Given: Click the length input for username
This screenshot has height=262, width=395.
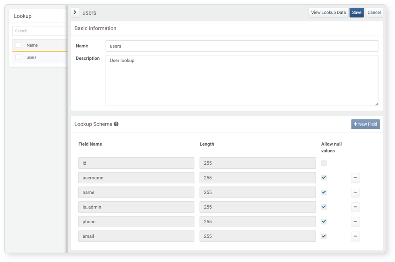Looking at the screenshot, I should [x=258, y=178].
